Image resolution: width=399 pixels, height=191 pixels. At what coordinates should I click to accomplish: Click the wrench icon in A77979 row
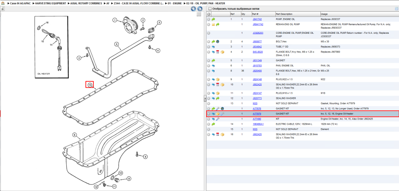[222, 114]
